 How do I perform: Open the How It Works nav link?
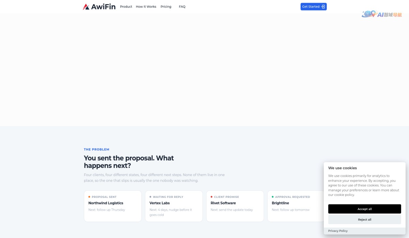pos(146,6)
